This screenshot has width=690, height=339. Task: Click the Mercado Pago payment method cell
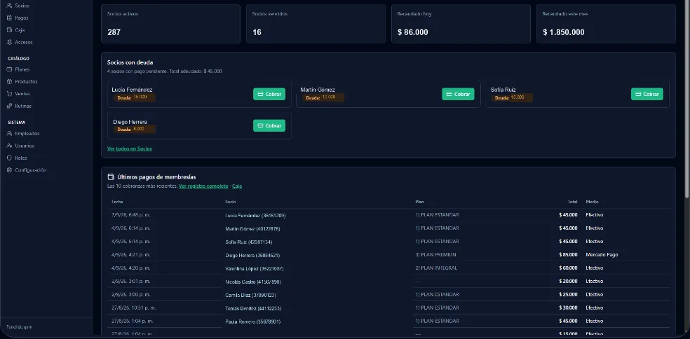(602, 254)
